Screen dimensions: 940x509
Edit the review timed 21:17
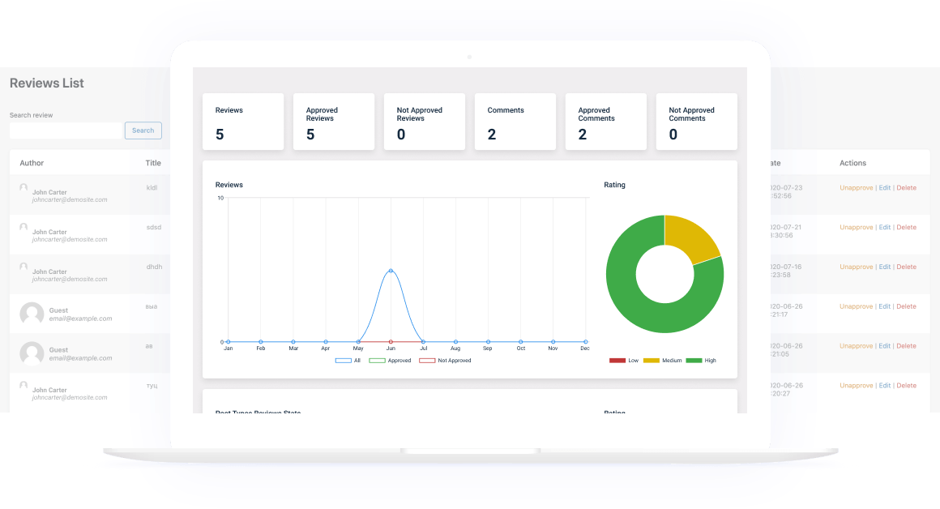pyautogui.click(x=885, y=306)
